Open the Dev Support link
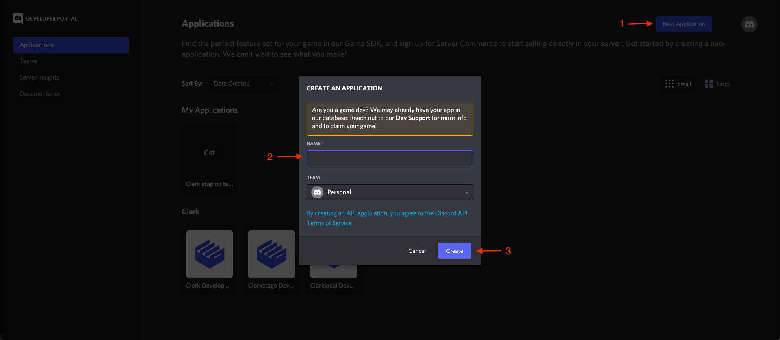 pyautogui.click(x=413, y=118)
